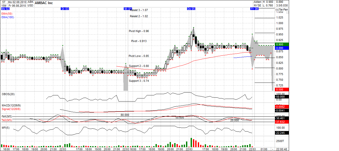Click the Signal(12/26/9) indicator label
The image size is (339, 151).
pos(11,109)
